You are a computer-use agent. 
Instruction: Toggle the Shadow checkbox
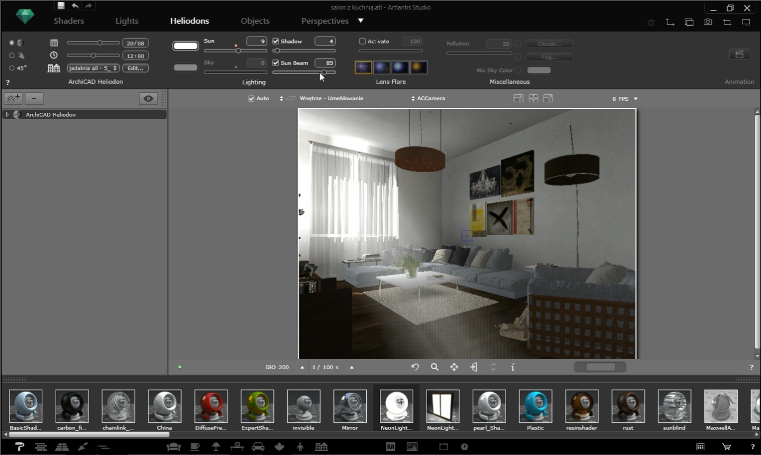(276, 41)
